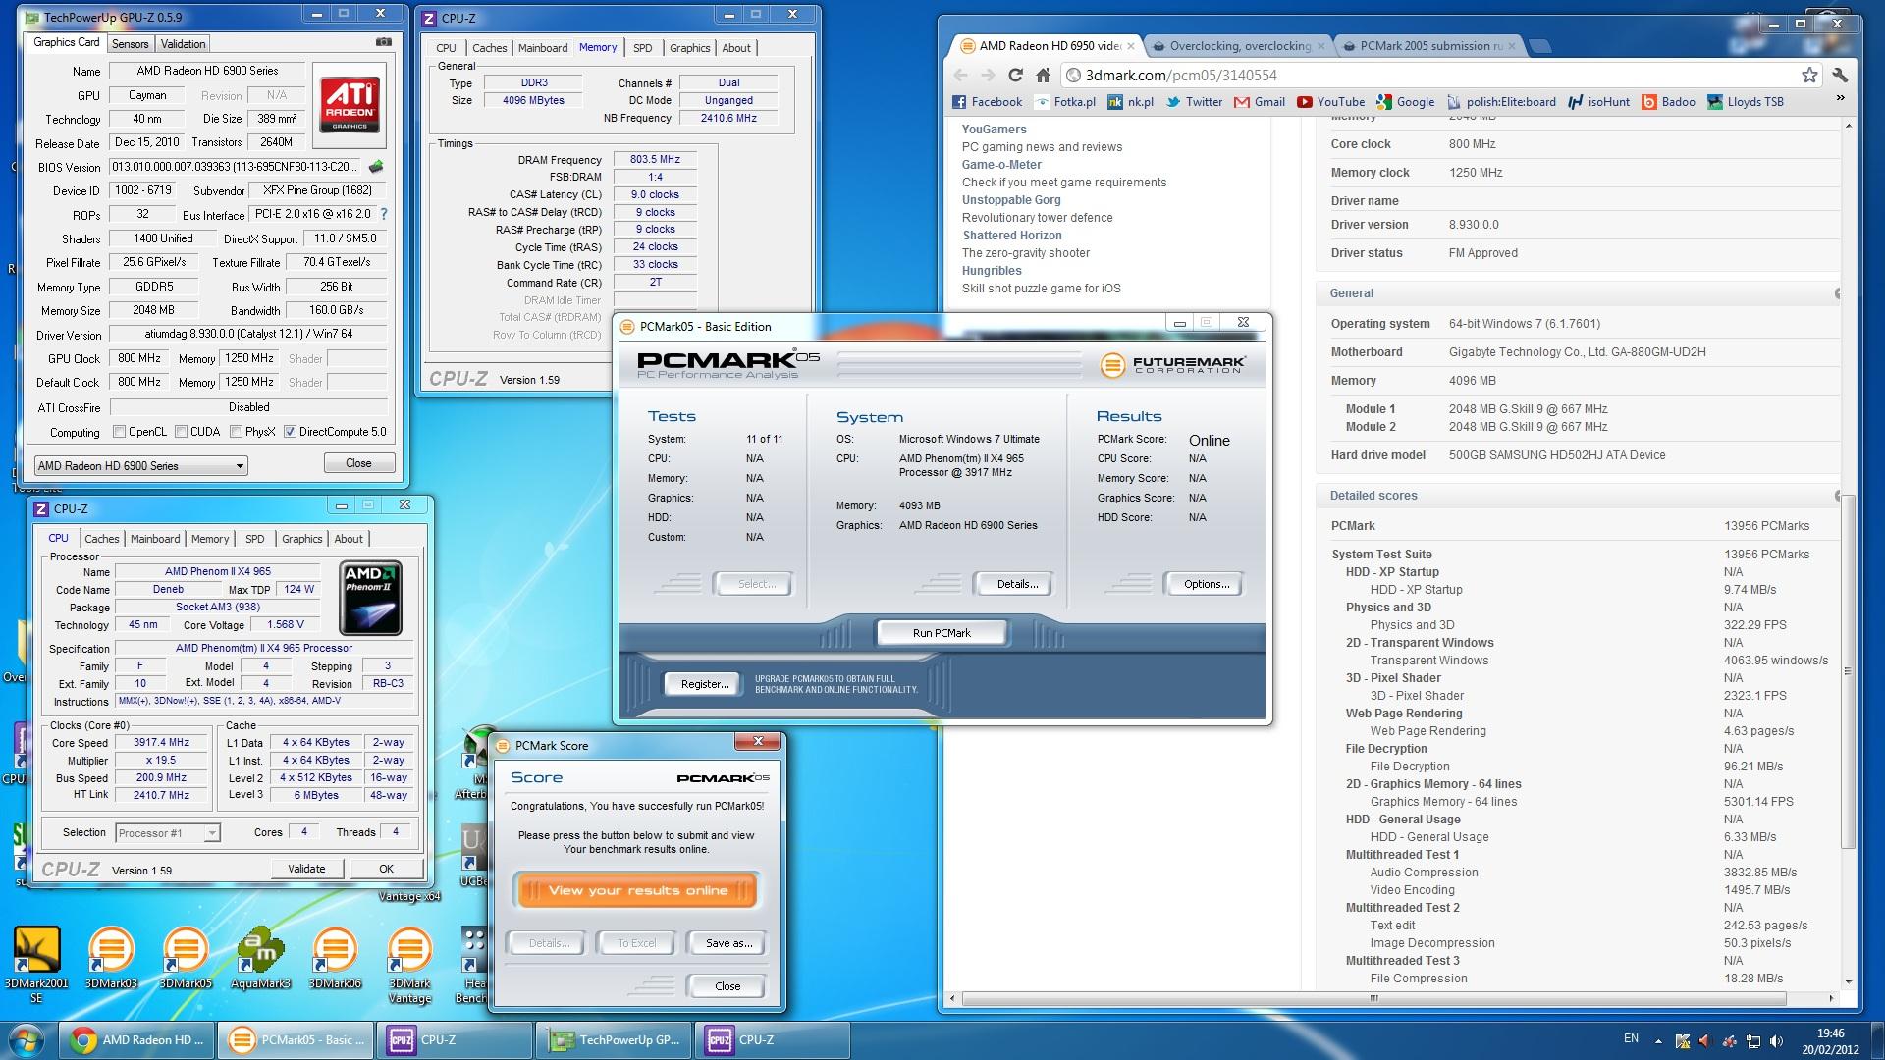
Task: Open Mainboard tab in lower CPU-Z window
Action: pos(155,539)
